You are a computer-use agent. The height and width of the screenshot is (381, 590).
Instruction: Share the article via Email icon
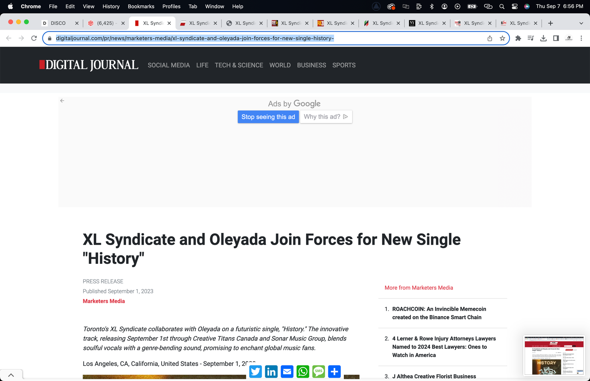coord(287,371)
